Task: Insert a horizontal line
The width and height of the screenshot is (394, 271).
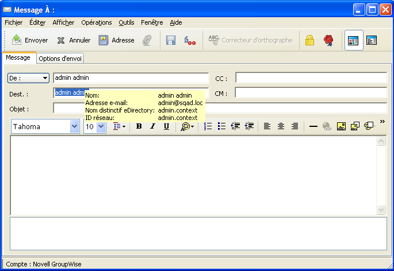Action: coord(313,126)
